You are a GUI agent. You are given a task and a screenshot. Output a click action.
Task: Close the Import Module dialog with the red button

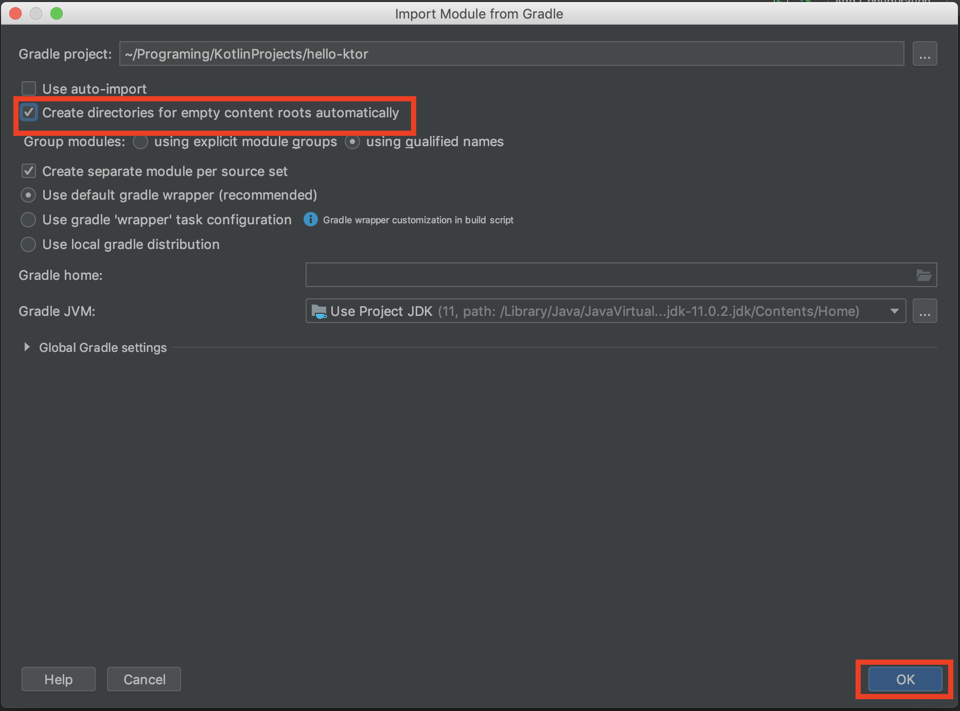pyautogui.click(x=15, y=13)
